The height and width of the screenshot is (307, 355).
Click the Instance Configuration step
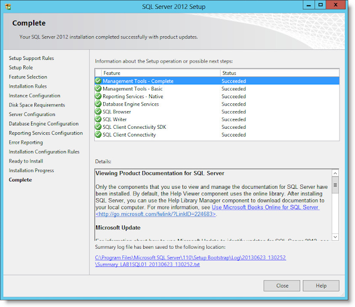pyautogui.click(x=34, y=95)
